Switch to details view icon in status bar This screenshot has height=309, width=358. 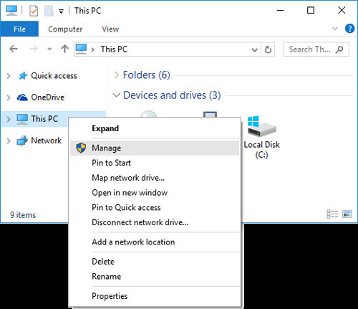[332, 214]
